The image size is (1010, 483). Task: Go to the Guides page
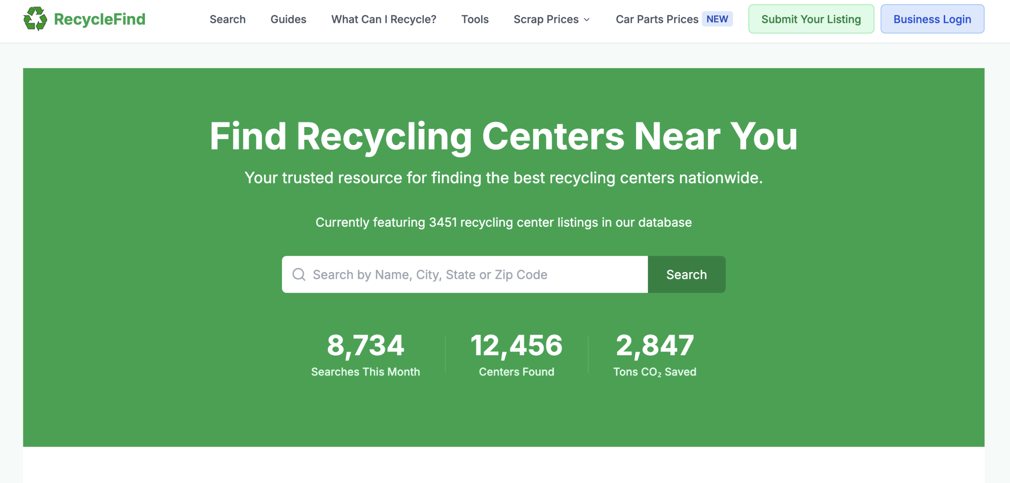coord(288,19)
